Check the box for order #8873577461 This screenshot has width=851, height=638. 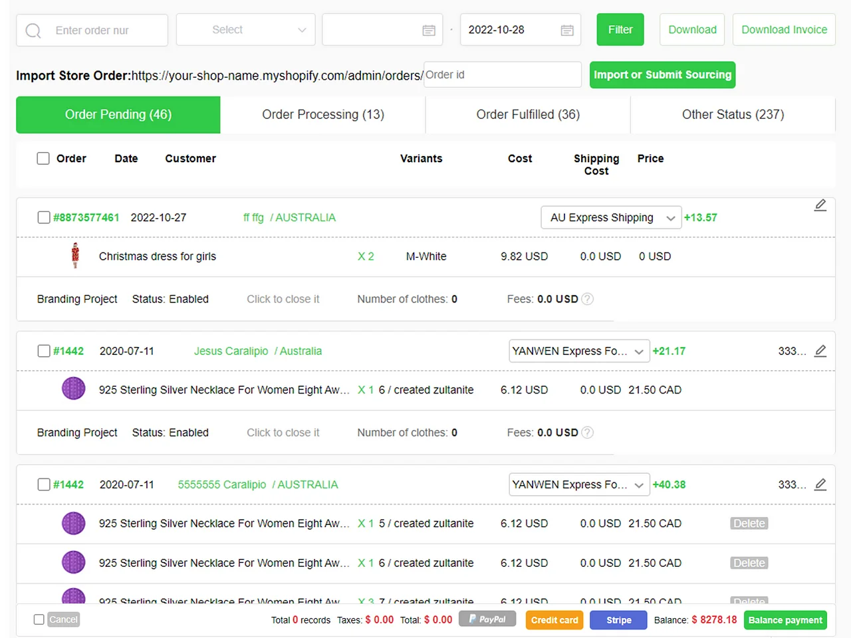(x=44, y=217)
